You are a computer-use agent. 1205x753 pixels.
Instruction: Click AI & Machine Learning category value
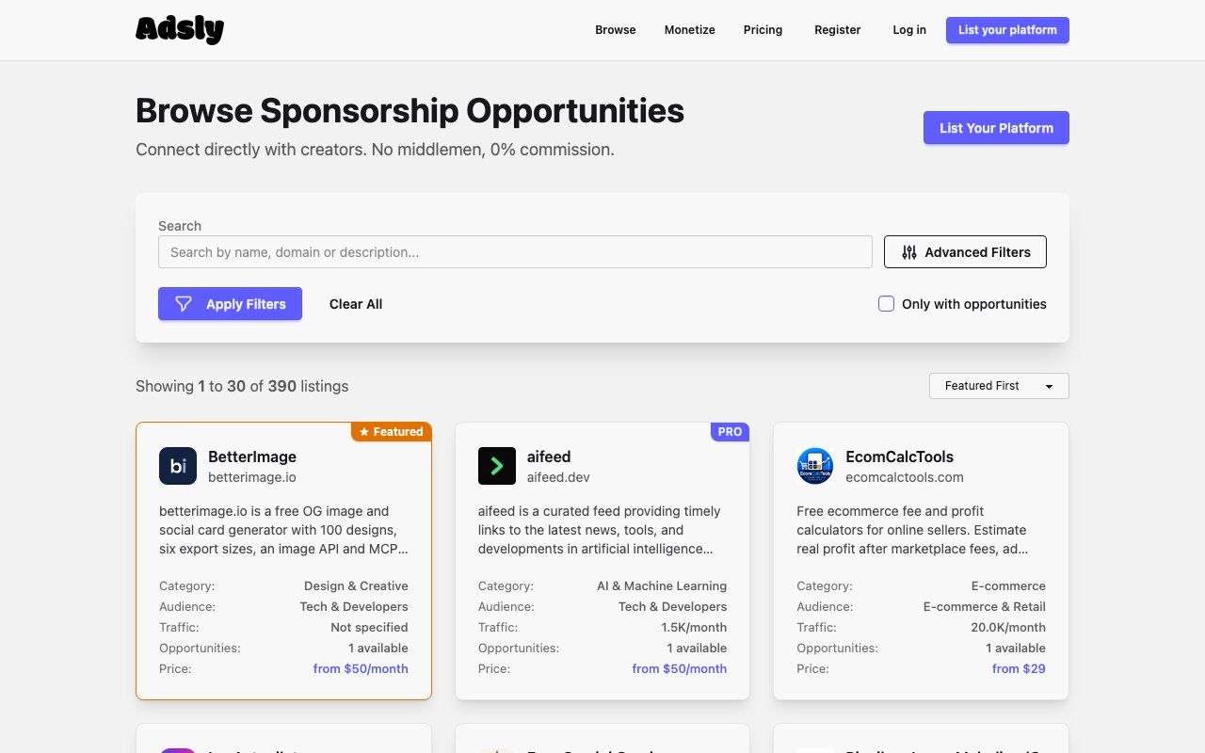tap(662, 585)
